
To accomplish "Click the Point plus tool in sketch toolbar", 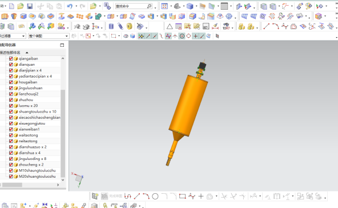I will 201,196.
